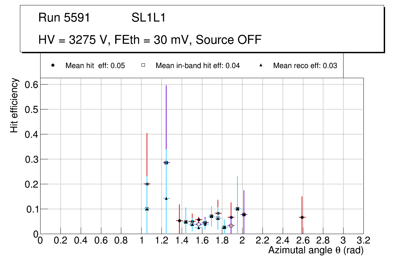Select the isolated data point near 2.6 rad
Viewport: 404px width, 260px height.
[x=302, y=217]
